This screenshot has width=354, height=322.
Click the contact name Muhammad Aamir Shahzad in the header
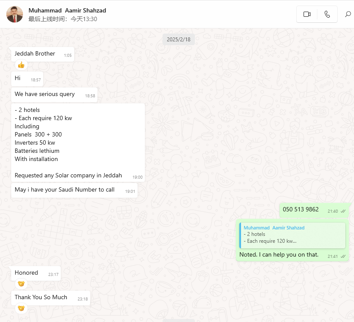[67, 10]
